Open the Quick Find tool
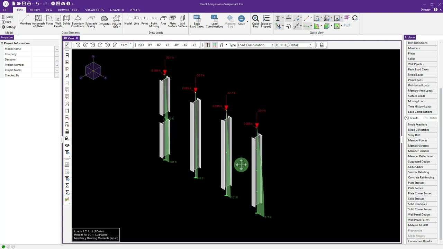Viewport: 443px width, 249px height. 255,21
